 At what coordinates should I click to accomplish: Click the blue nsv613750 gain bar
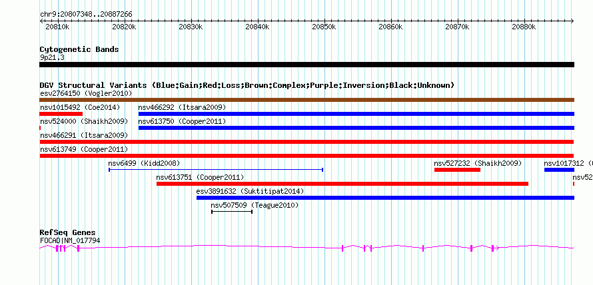click(x=356, y=128)
